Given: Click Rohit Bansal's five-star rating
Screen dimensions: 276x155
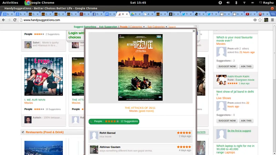Looking at the screenshot, I should (184, 133).
